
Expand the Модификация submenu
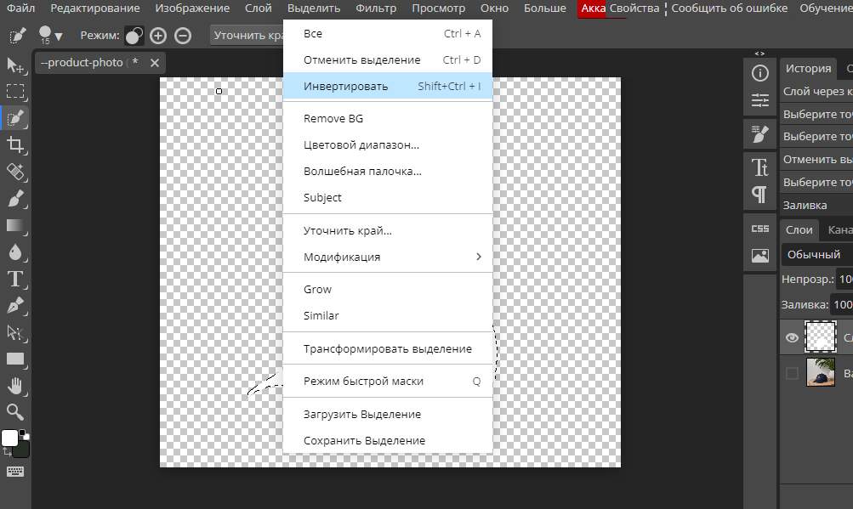pyautogui.click(x=387, y=257)
